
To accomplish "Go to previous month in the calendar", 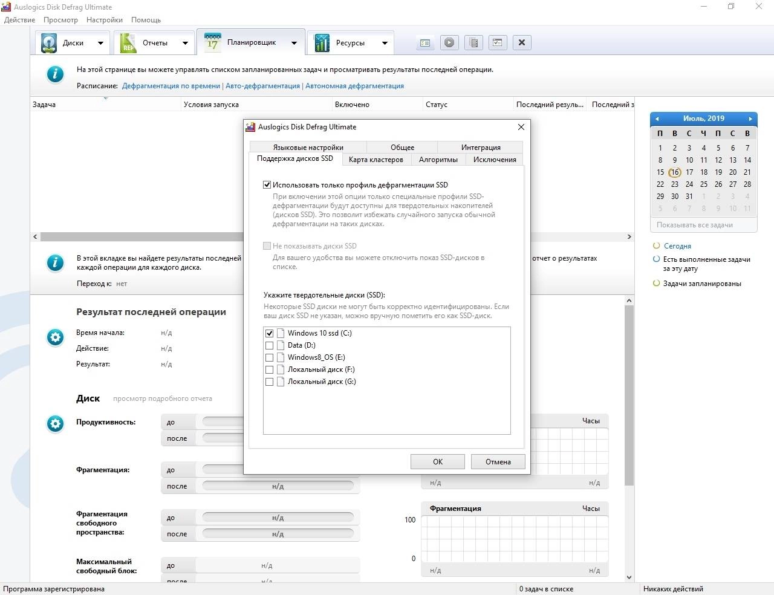I will click(657, 119).
